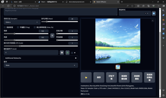
Task: Clear the preset style selection X
Action: 146,13
